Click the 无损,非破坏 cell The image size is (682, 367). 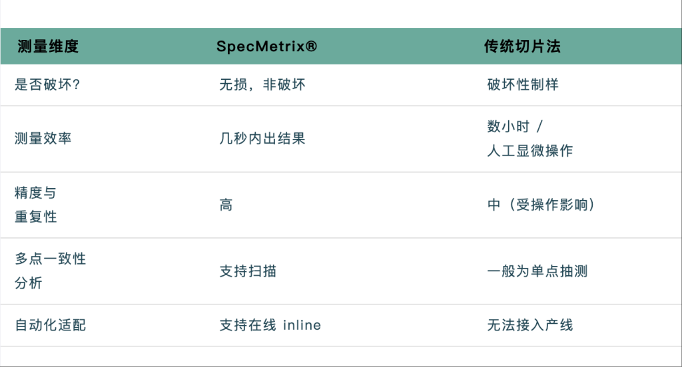pos(262,84)
